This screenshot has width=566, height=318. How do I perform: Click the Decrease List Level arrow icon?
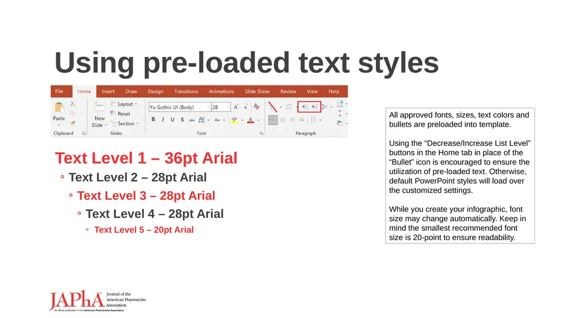pos(305,107)
